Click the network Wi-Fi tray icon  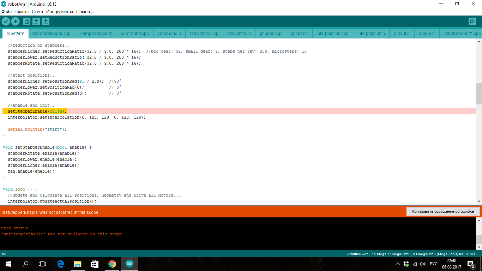(415, 264)
